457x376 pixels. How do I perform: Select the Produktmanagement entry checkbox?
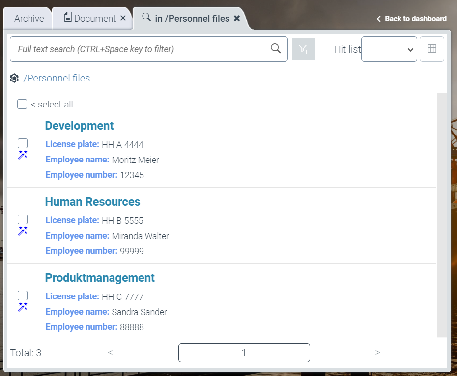[23, 295]
